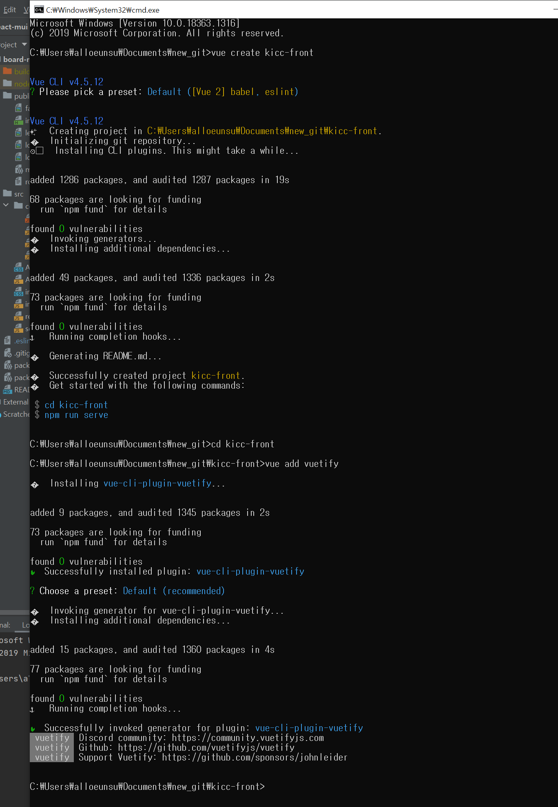
Task: Click 'added 49 packages' output line
Action: pyautogui.click(x=152, y=278)
